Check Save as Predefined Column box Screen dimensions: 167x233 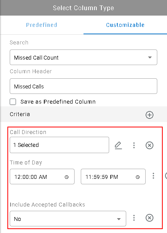click(x=13, y=102)
